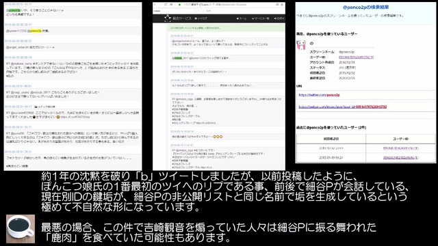
Task: Click the find-bar next match arrow
Action: pos(203,11)
